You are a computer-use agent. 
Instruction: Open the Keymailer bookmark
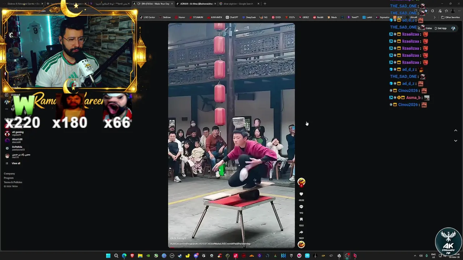382,17
